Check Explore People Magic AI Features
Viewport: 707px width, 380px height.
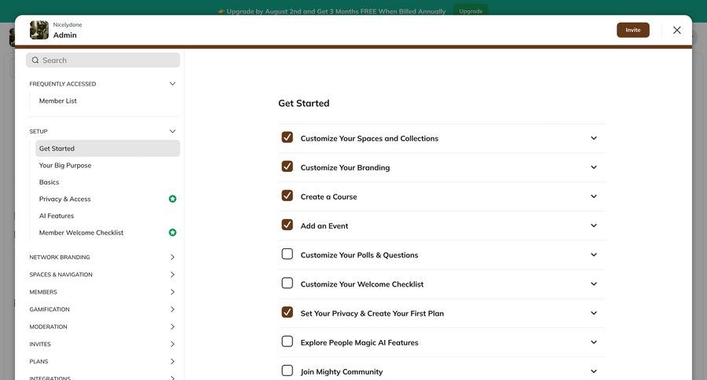(288, 342)
